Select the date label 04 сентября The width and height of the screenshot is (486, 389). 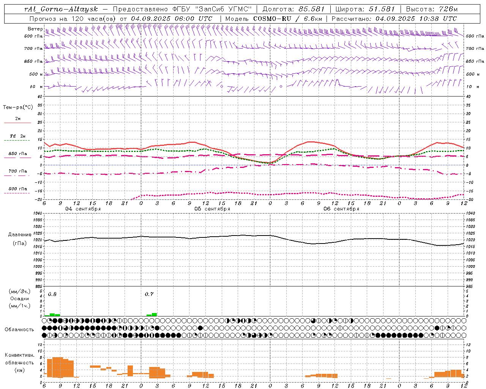pos(83,209)
